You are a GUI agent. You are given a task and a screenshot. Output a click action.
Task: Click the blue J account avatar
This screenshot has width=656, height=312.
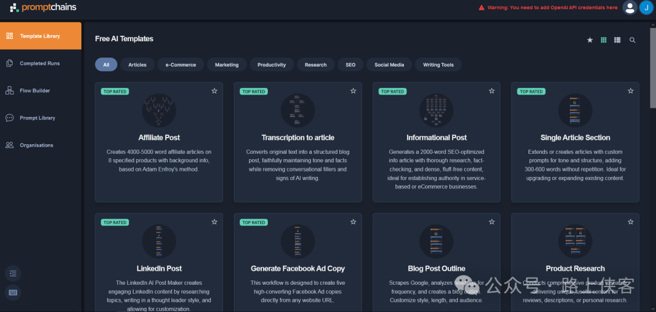(646, 7)
